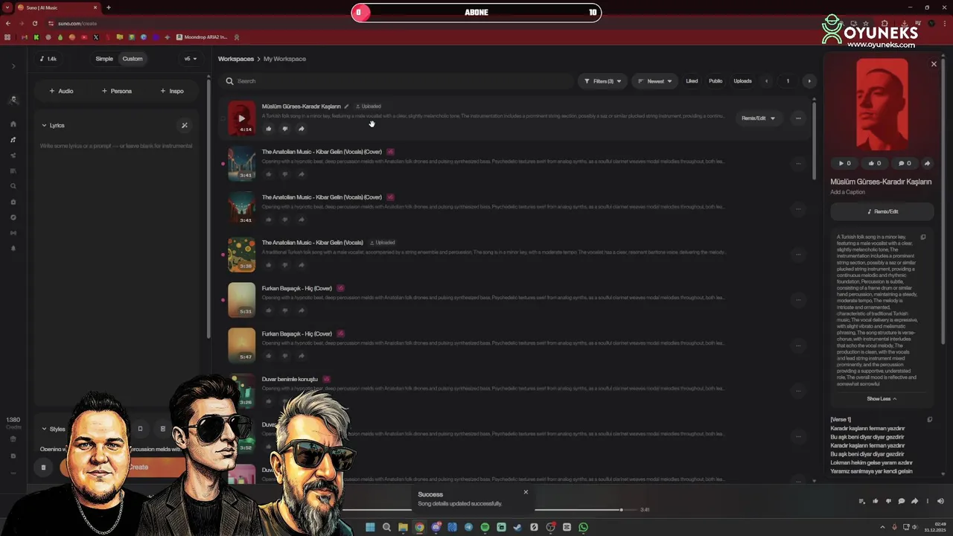953x536 pixels.
Task: Copy the lyrics in details panel
Action: coord(929,420)
